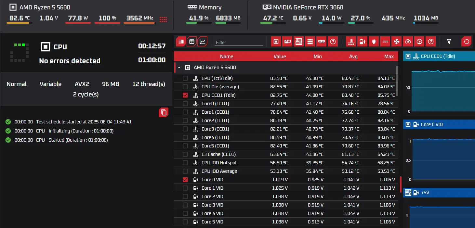Sort by the Avg column header

(x=353, y=56)
